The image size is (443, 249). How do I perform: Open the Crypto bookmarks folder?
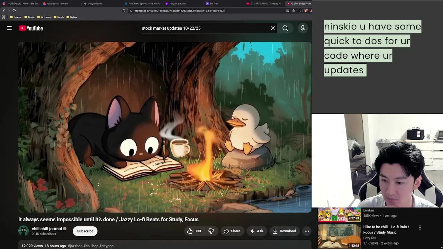point(29,17)
